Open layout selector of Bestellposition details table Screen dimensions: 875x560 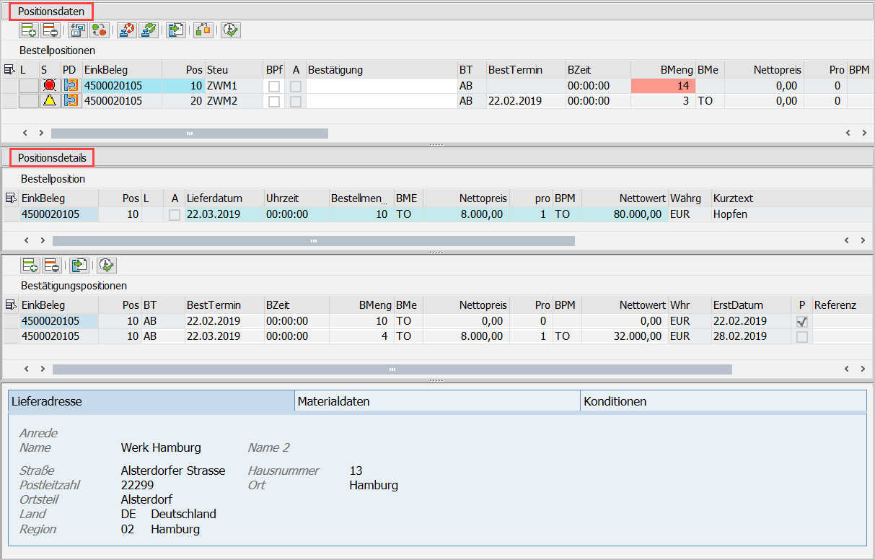[11, 198]
